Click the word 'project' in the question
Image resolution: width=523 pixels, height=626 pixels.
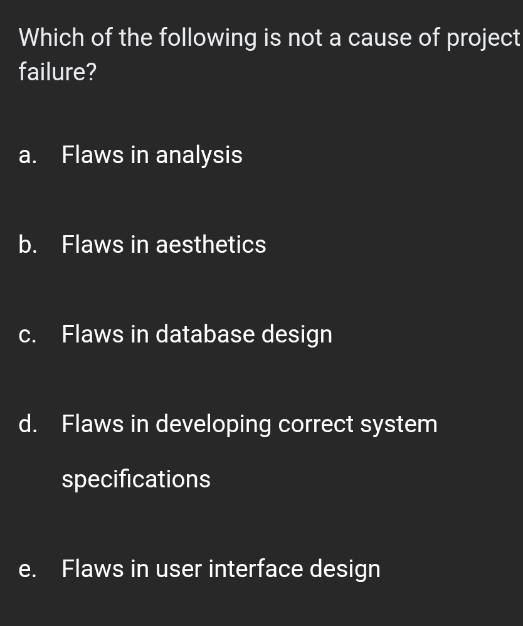(483, 38)
